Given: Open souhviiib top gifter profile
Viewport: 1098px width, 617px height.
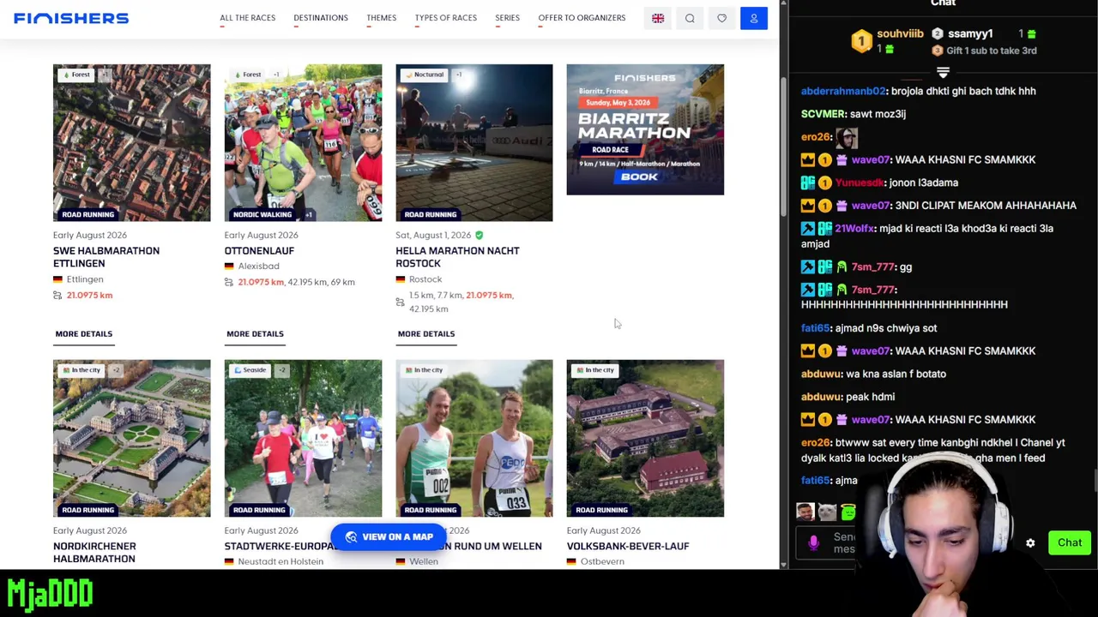Looking at the screenshot, I should pos(900,33).
